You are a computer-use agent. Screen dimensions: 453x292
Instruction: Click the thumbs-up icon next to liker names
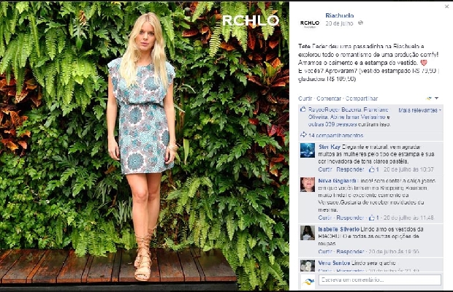(303, 109)
